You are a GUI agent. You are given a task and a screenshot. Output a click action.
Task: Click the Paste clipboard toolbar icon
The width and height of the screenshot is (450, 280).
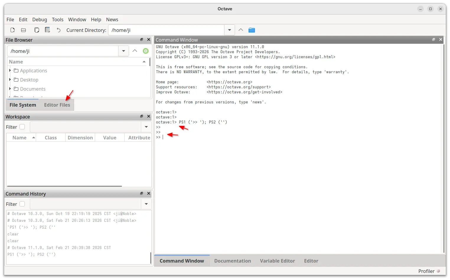[x=48, y=30]
